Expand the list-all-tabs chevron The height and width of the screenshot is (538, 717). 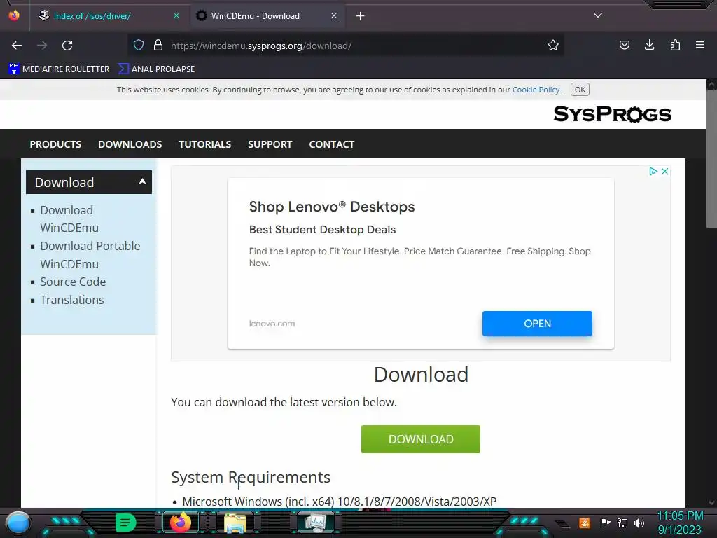tap(598, 15)
